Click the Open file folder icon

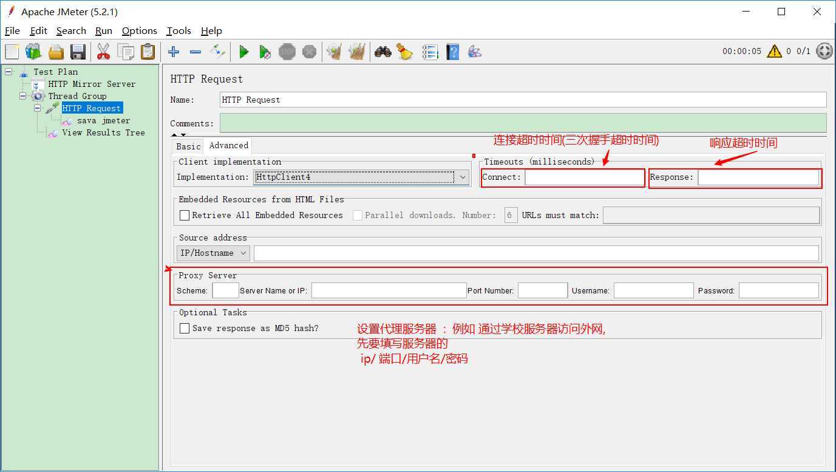(x=56, y=52)
